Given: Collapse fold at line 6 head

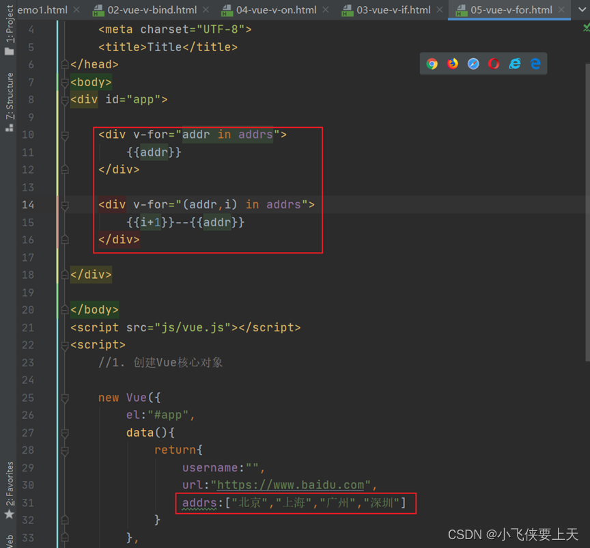Looking at the screenshot, I should pos(65,64).
